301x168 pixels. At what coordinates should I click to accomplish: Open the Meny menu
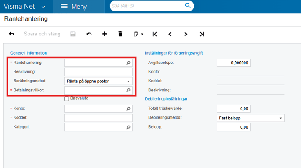pos(79,7)
